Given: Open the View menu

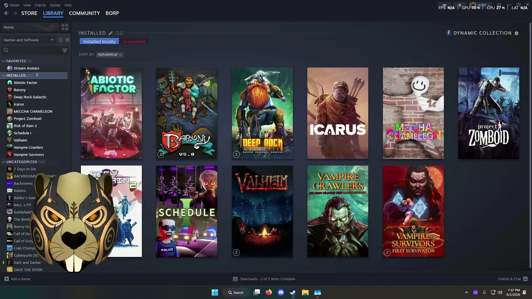Looking at the screenshot, I should point(27,5).
